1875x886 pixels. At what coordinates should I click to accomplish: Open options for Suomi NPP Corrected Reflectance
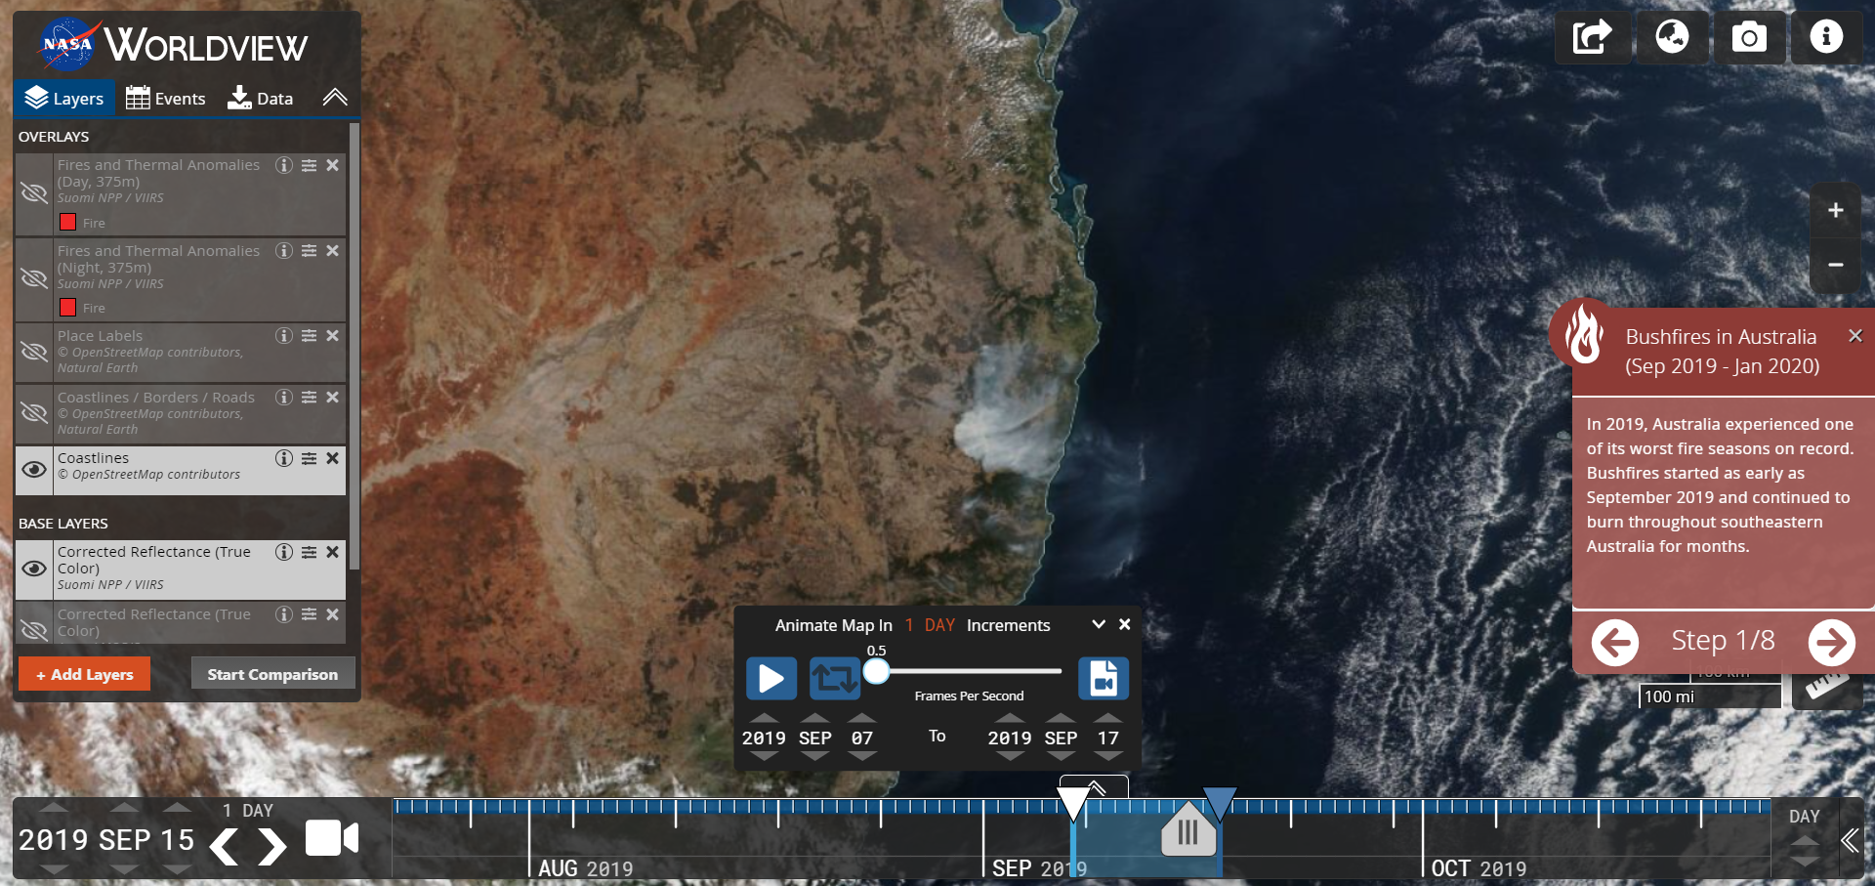[309, 552]
